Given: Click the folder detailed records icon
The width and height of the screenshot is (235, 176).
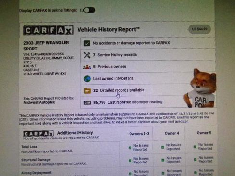Looking at the screenshot, I should pyautogui.click(x=87, y=91).
